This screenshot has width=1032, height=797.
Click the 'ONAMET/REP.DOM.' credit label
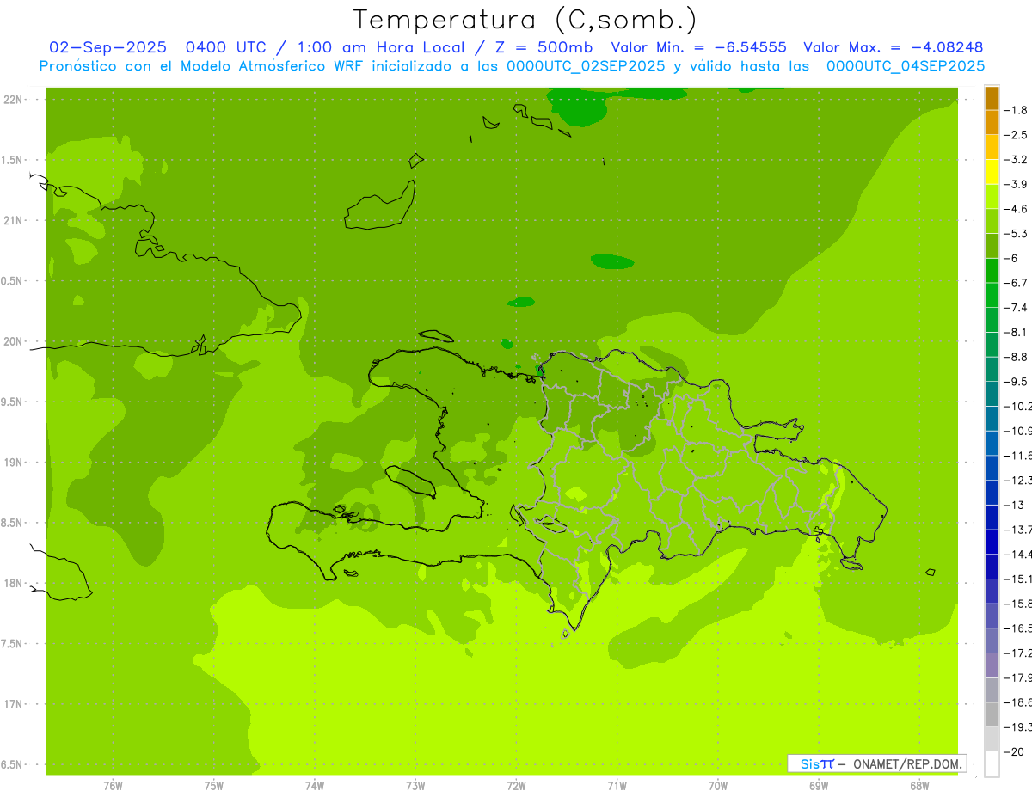pos(908,763)
